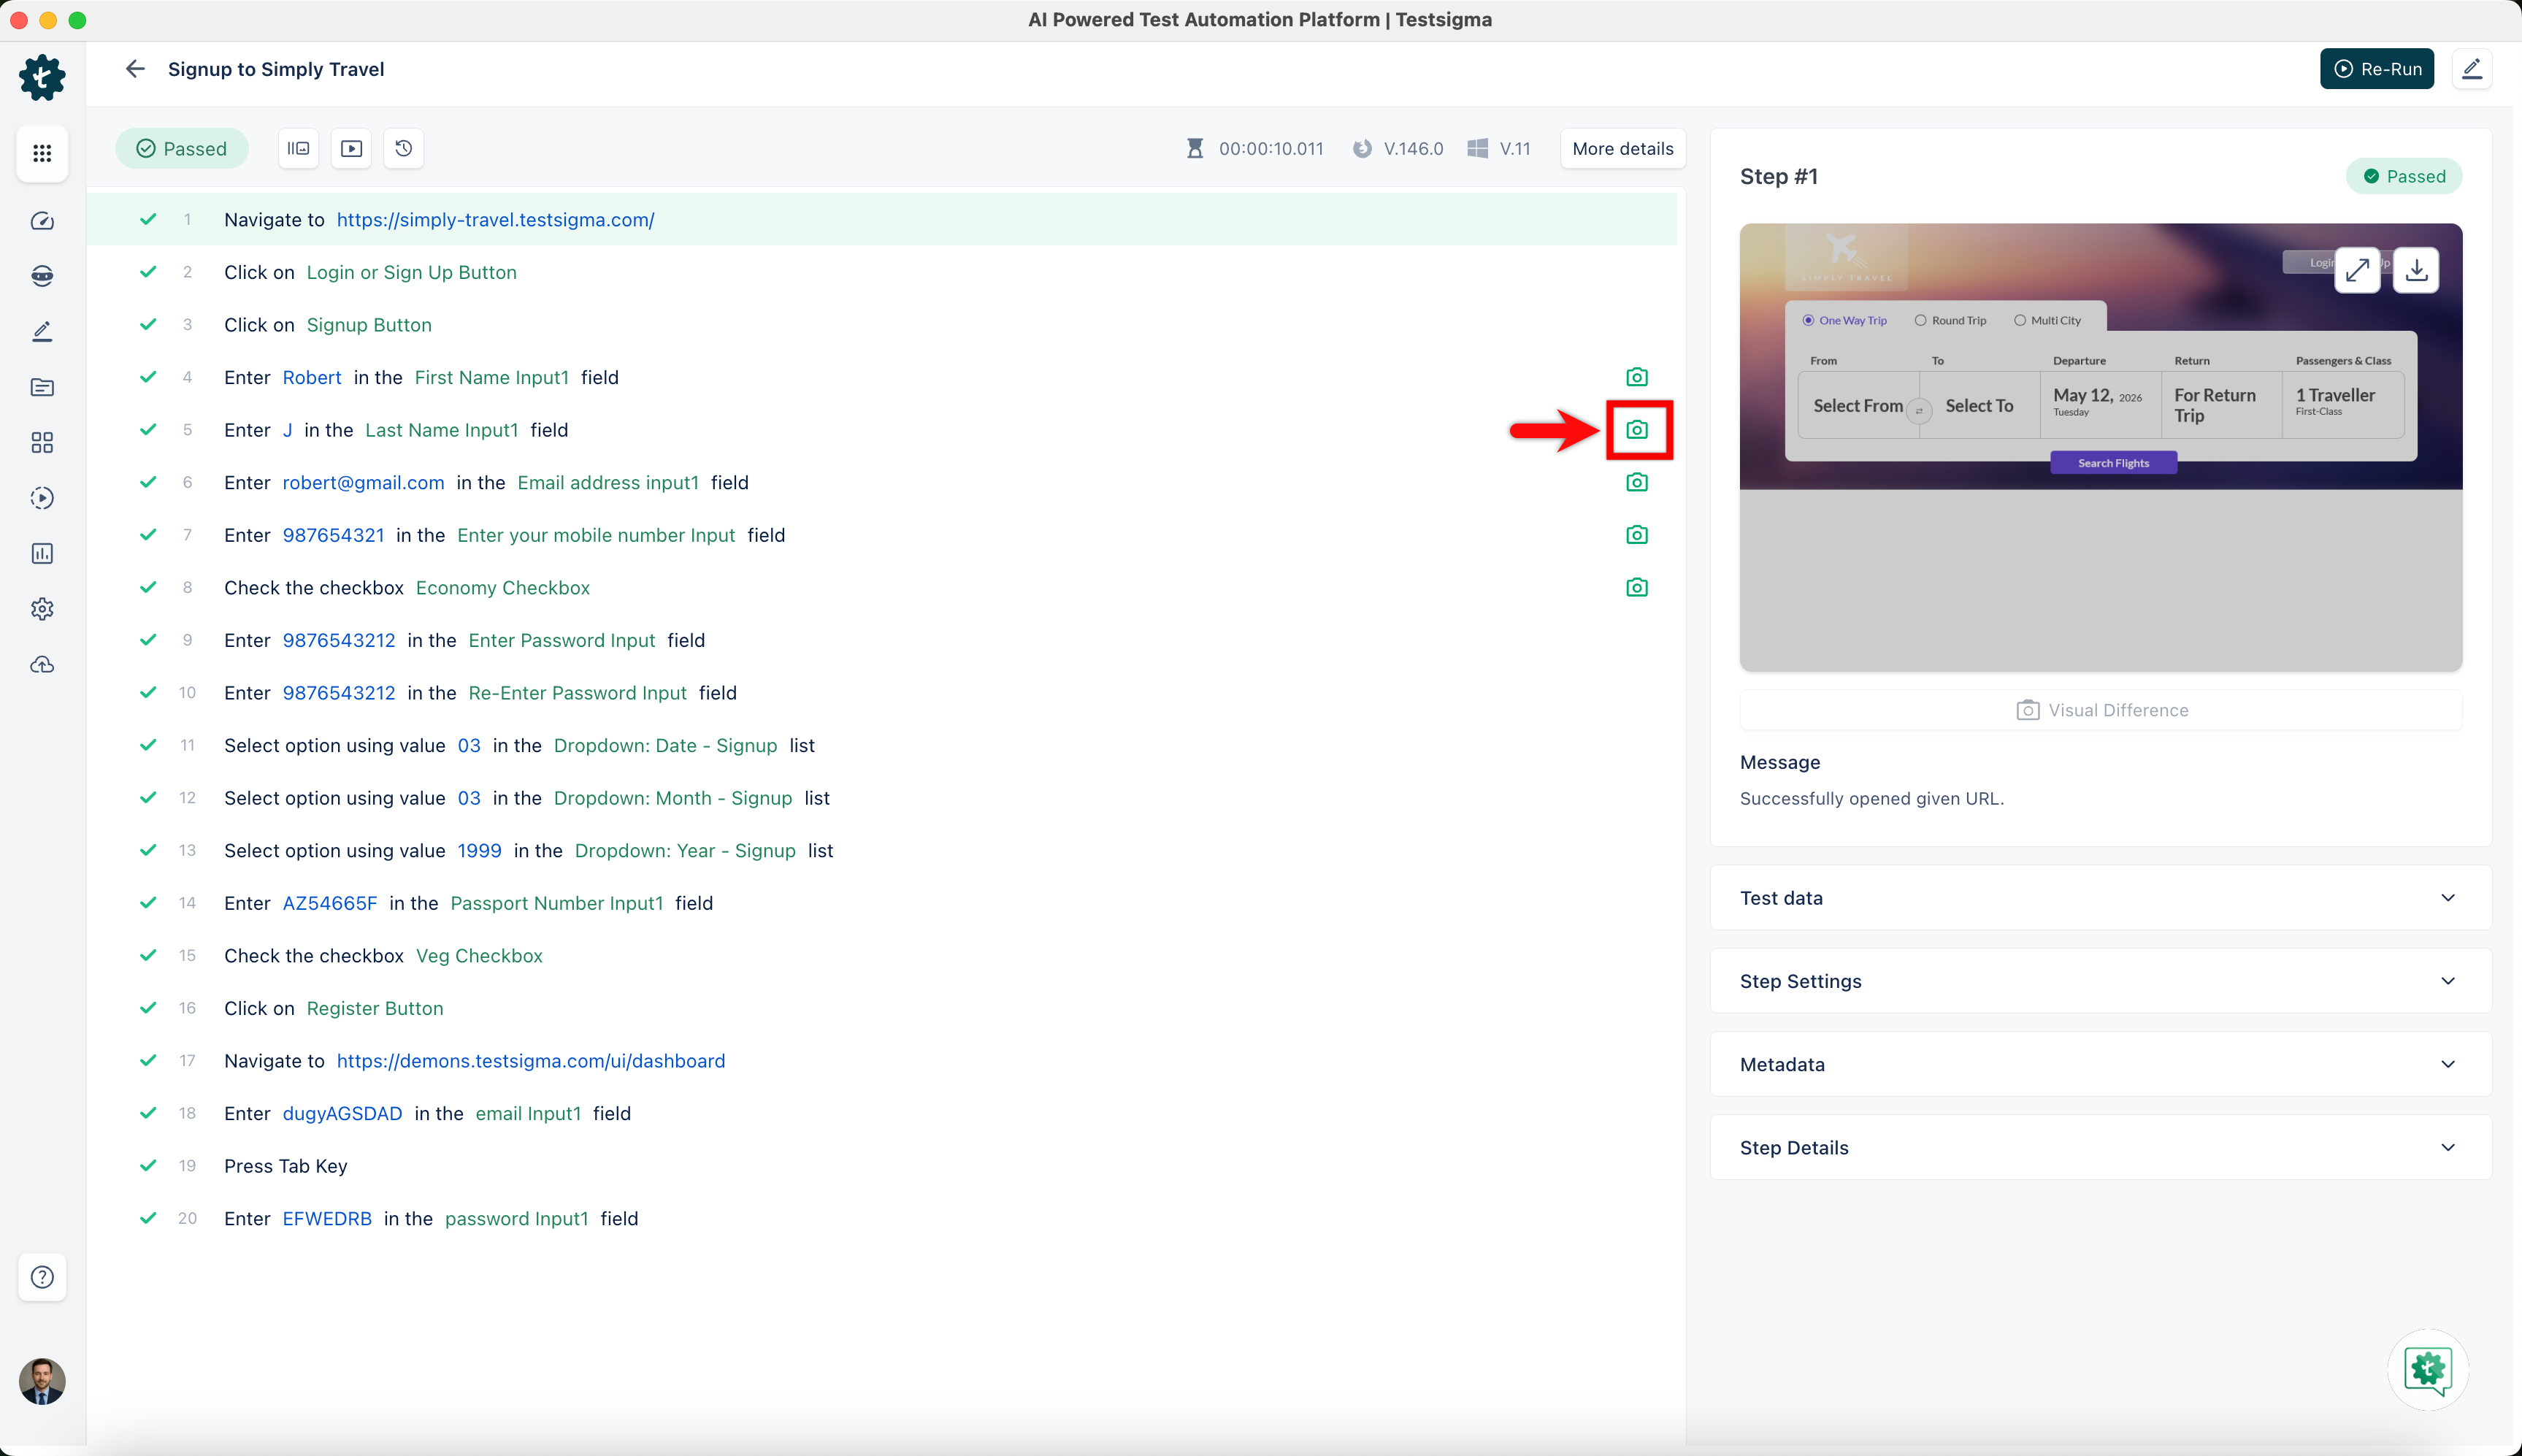Viewport: 2522px width, 1456px height.
Task: Expand the Test data section
Action: click(2101, 898)
